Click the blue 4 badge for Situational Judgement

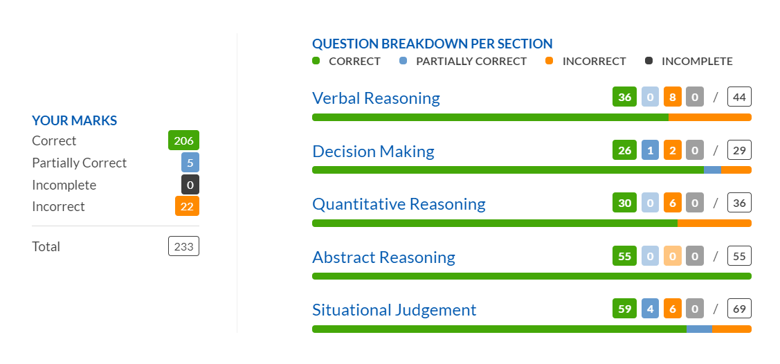(x=650, y=309)
